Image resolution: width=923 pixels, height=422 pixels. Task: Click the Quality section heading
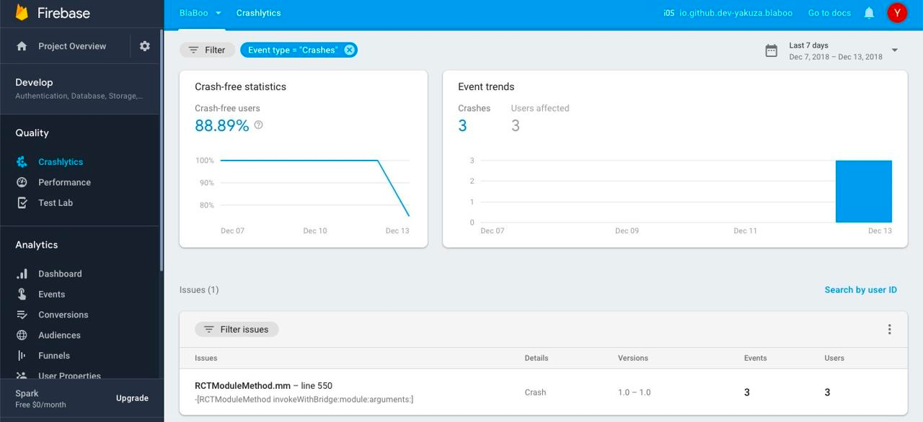pyautogui.click(x=32, y=133)
